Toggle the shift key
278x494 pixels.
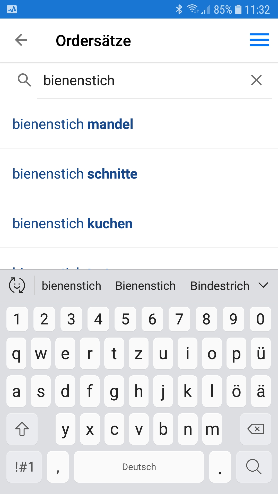pyautogui.click(x=22, y=429)
